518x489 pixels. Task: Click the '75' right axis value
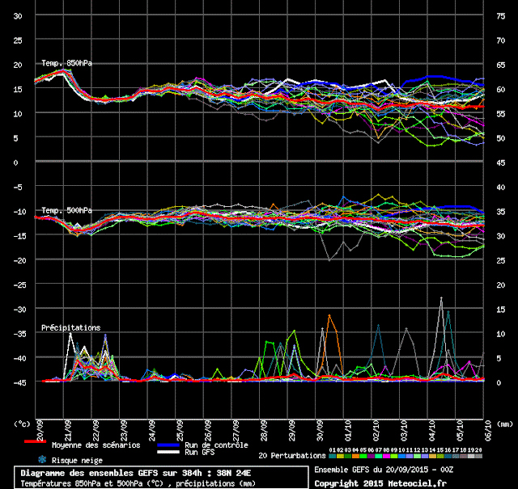click(x=501, y=16)
